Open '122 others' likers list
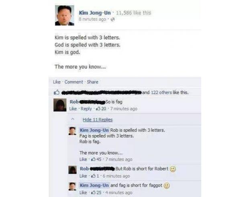This screenshot has width=249, height=197. coord(161,92)
